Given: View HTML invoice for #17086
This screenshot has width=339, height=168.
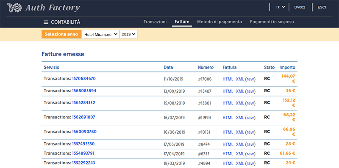Looking at the screenshot, I should coord(228,79).
